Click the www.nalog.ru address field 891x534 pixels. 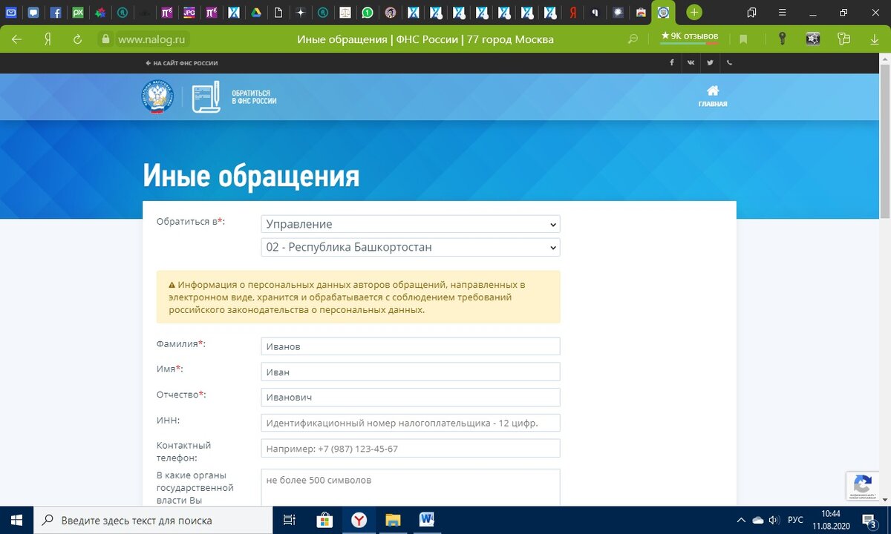coord(152,39)
